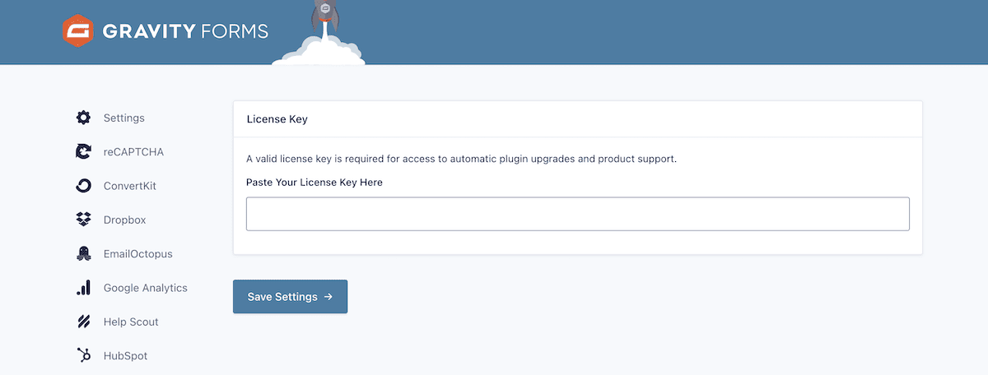988x375 pixels.
Task: Open Help Scout settings
Action: (x=131, y=322)
